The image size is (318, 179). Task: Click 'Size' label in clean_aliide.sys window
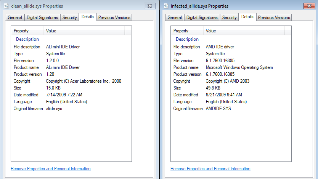coord(18,88)
